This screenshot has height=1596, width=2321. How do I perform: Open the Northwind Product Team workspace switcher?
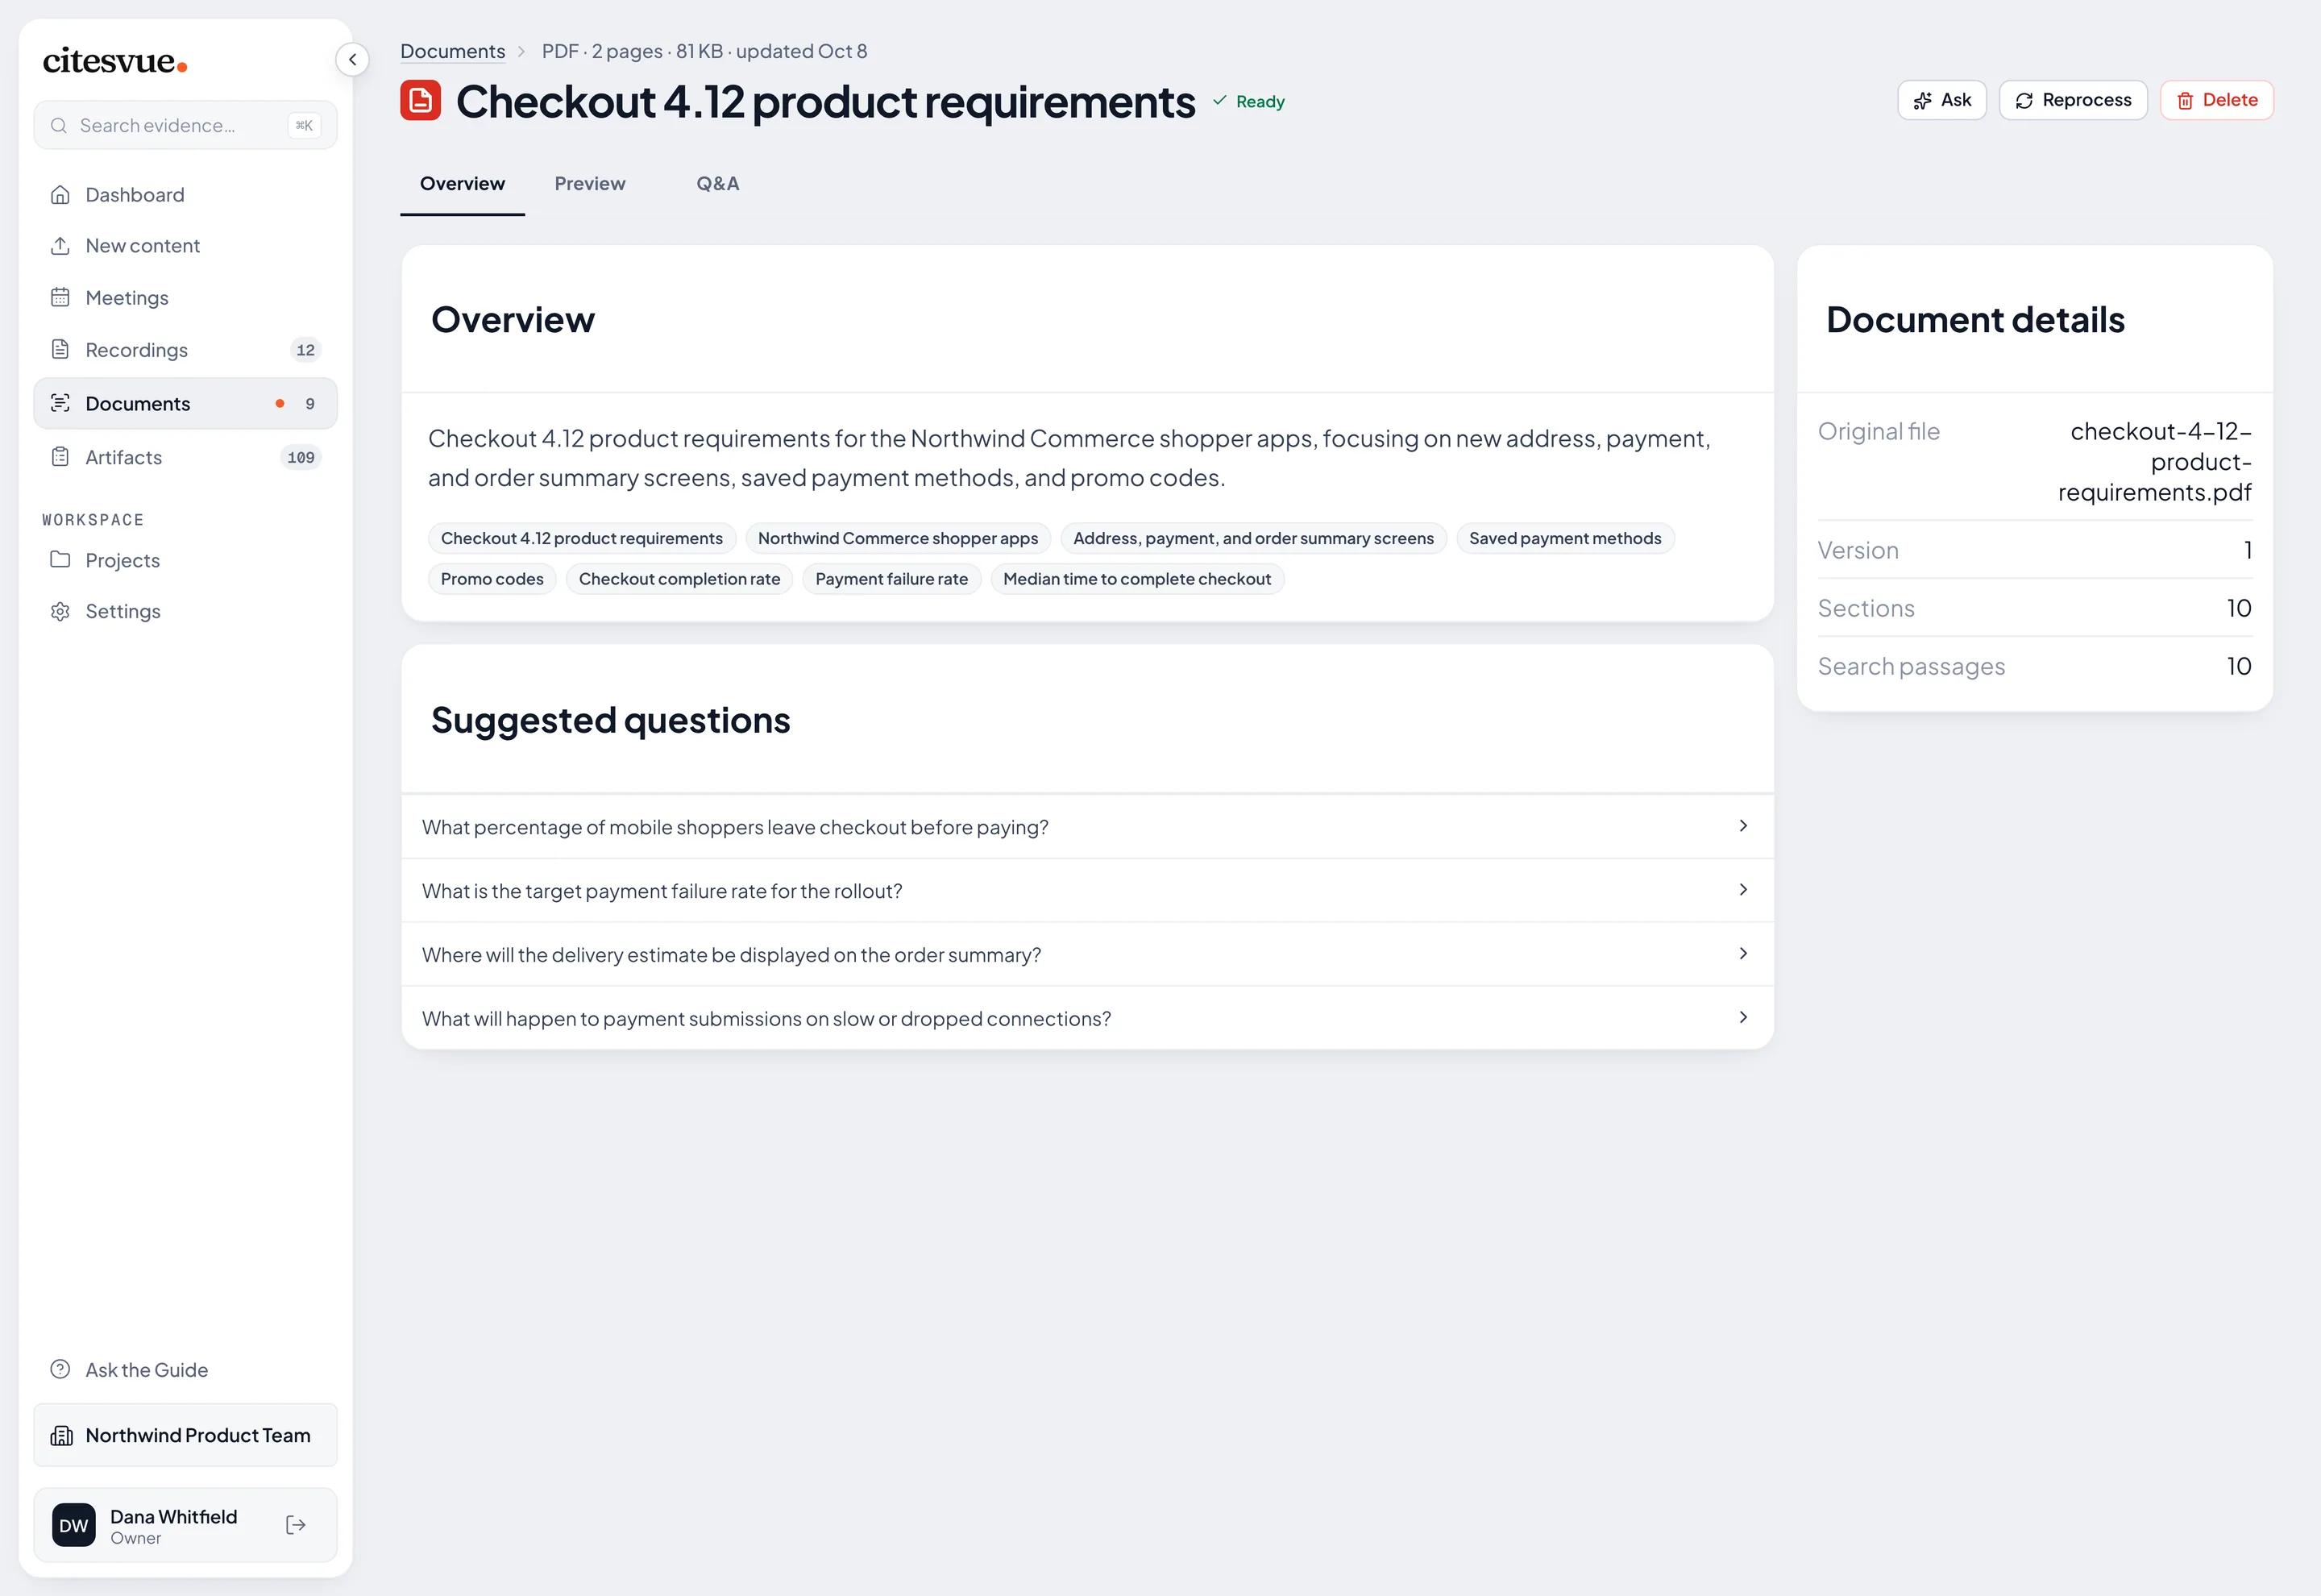click(x=185, y=1436)
